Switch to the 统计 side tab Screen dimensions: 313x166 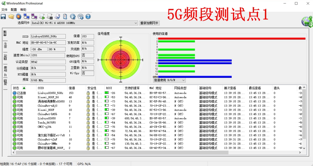click(5, 46)
